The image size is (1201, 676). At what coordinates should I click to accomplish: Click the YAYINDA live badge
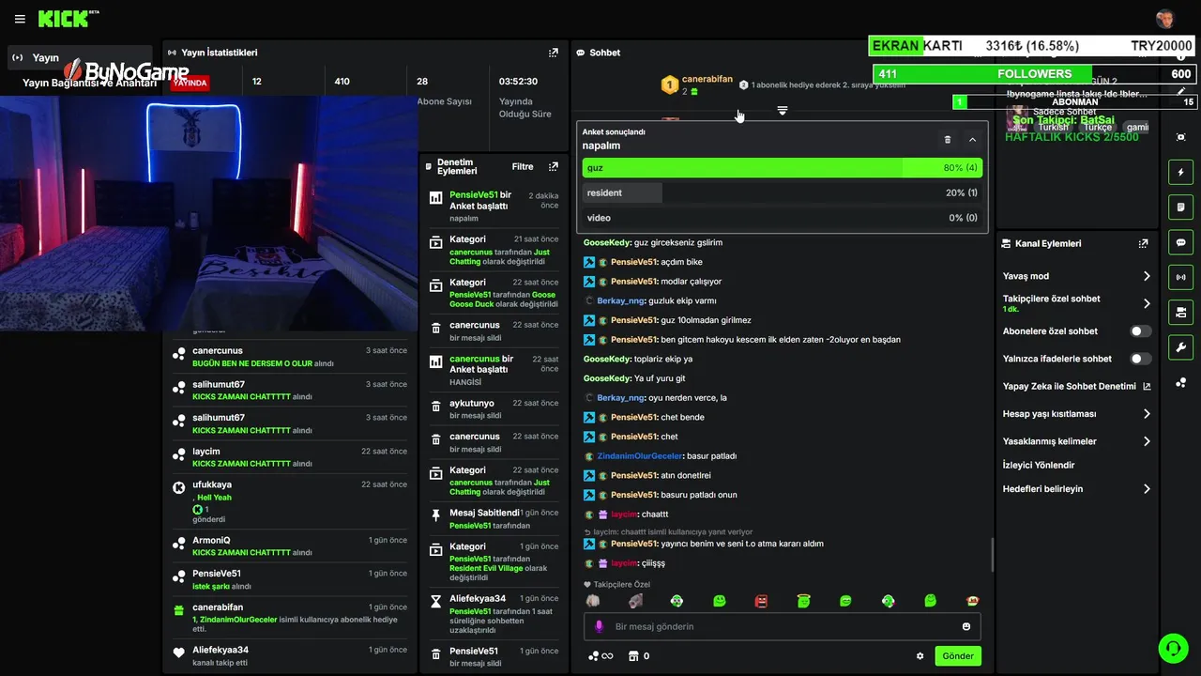(190, 83)
